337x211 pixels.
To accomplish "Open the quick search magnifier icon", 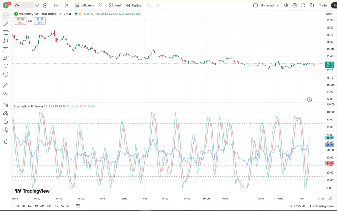I will [286, 5].
